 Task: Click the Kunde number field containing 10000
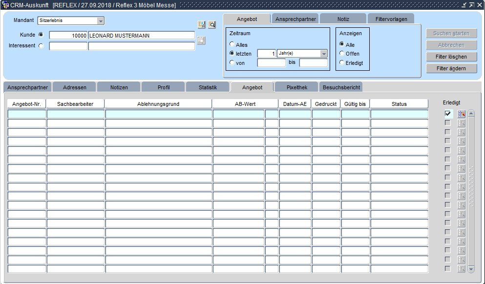pyautogui.click(x=68, y=36)
